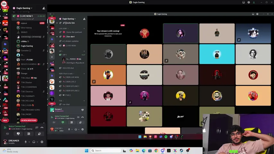Image resolution: width=274 pixels, height=154 pixels.
Task: Open the server icon with 234 badge
Action: (5, 23)
